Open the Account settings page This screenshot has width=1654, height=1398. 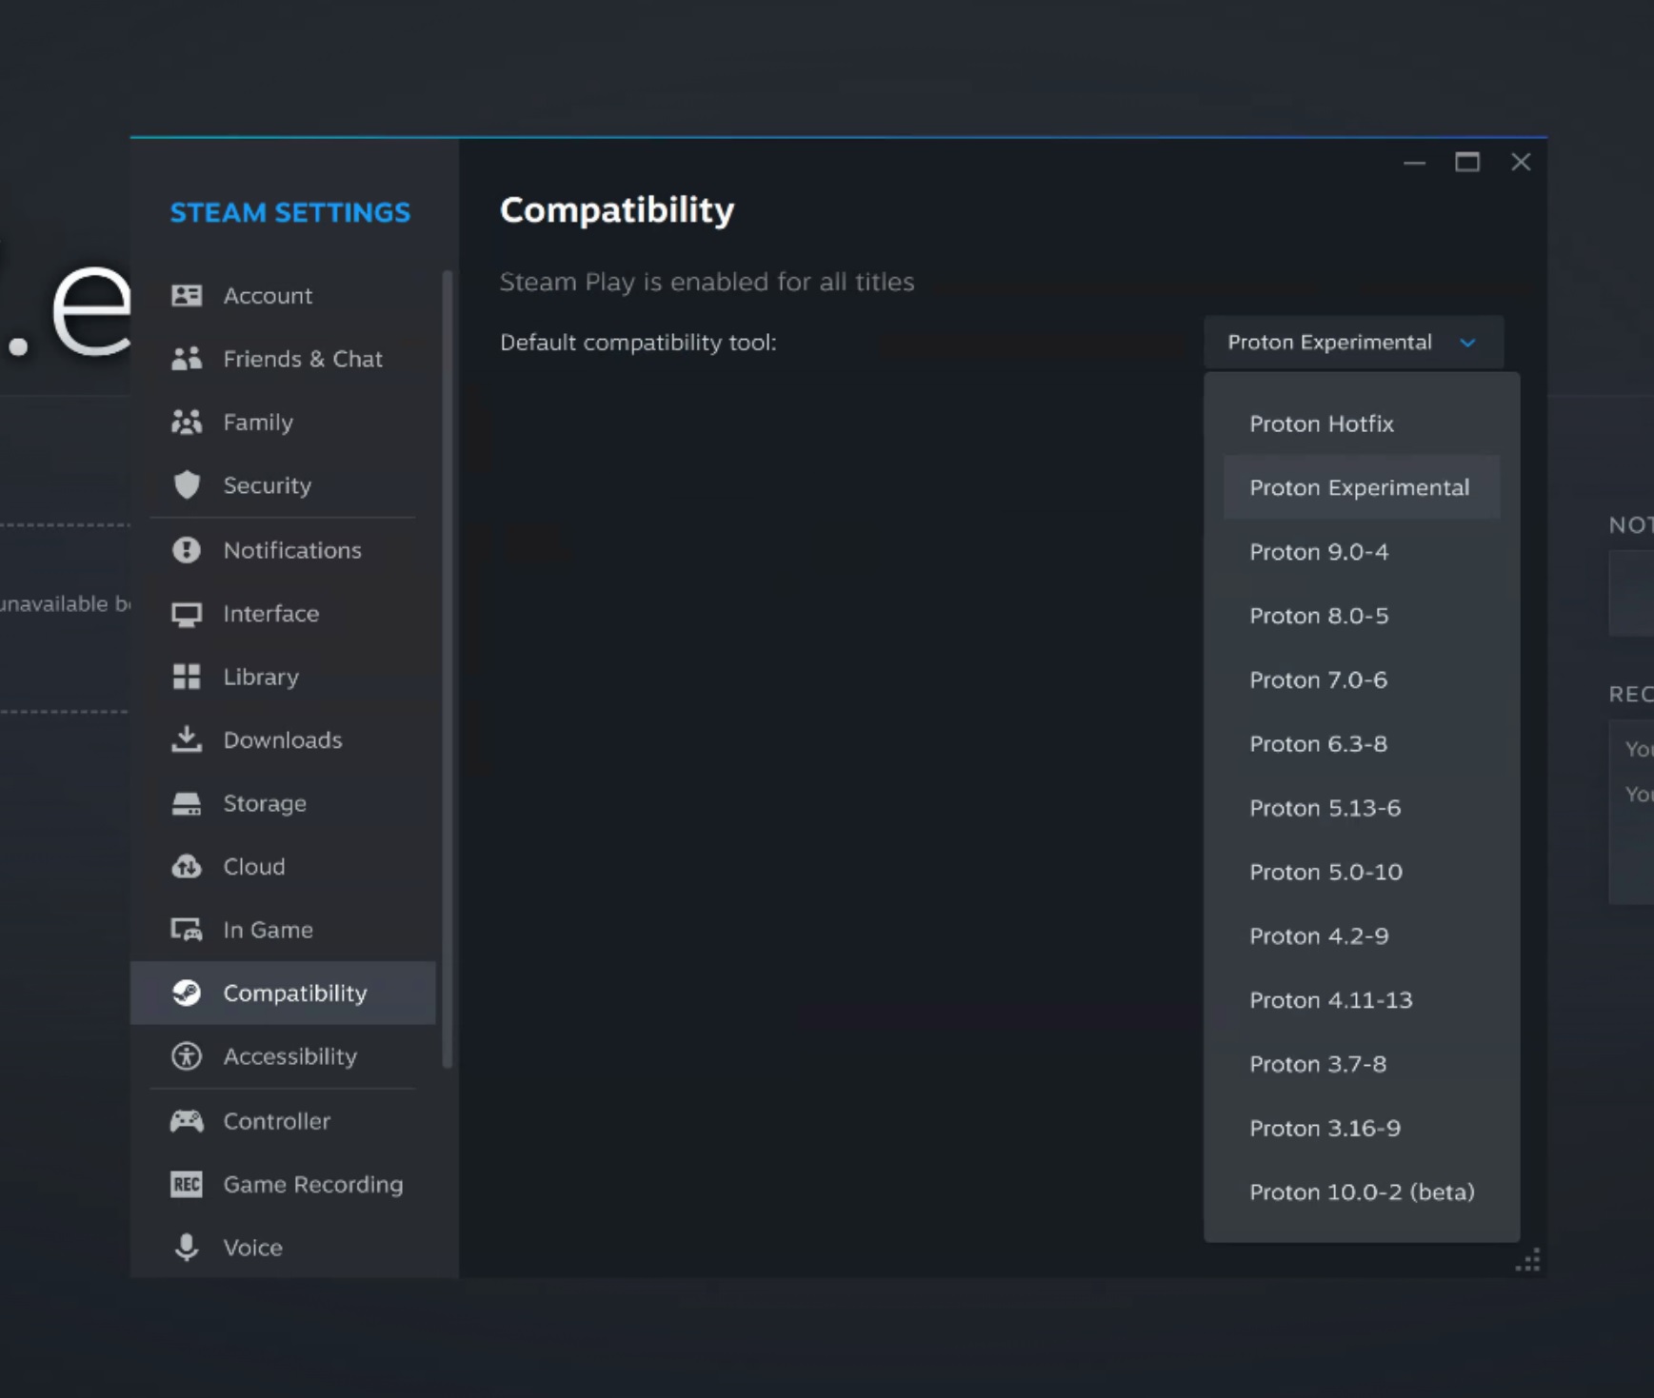point(283,295)
